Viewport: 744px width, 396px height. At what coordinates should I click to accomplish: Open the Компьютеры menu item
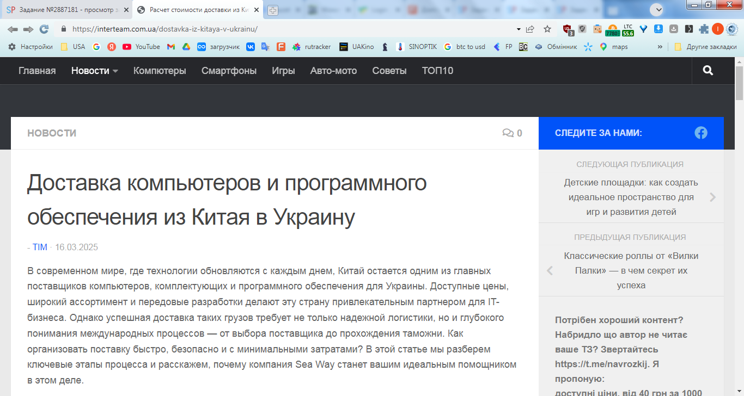pyautogui.click(x=160, y=71)
